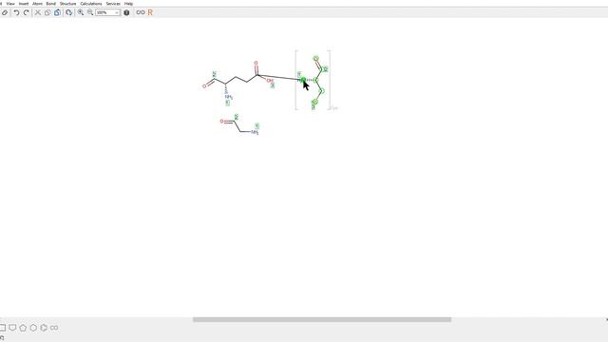This screenshot has height=342, width=608.
Task: Insert fused rings naphthalene template
Action: click(x=54, y=328)
